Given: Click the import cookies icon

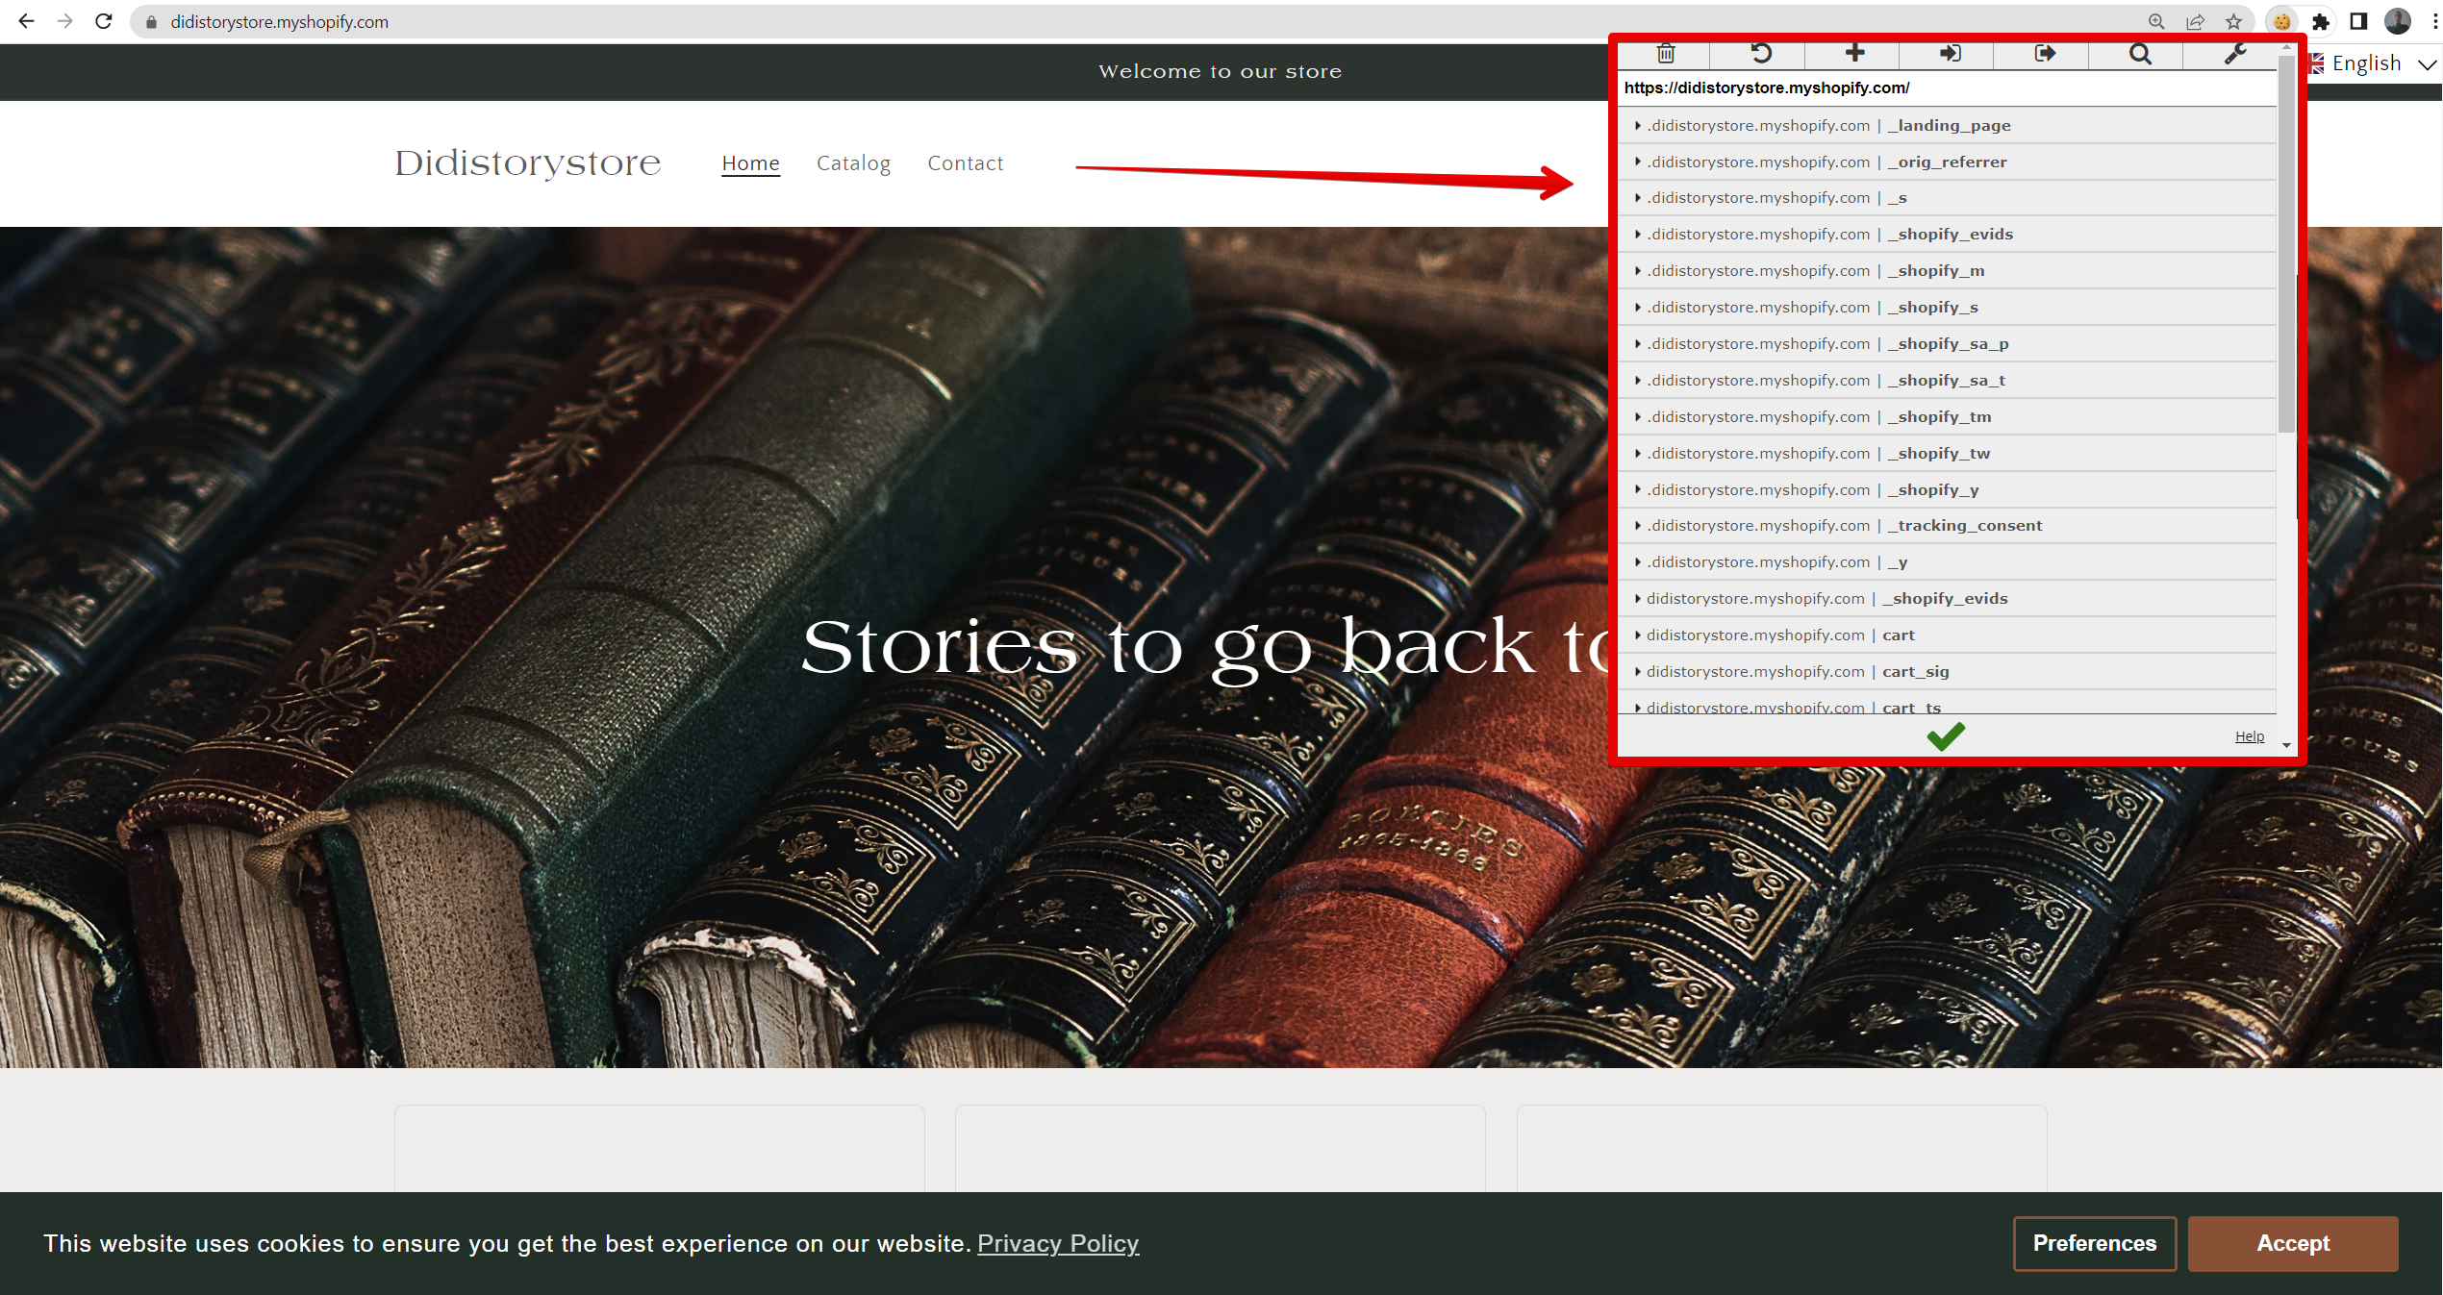Looking at the screenshot, I should coord(1950,54).
